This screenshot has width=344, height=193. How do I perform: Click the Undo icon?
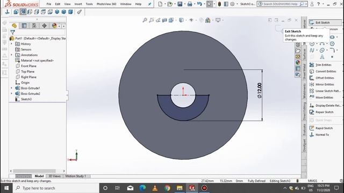point(199,4)
